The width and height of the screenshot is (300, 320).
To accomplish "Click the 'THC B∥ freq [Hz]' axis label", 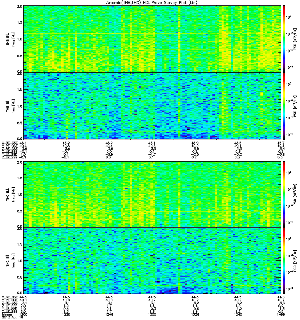I will (x=11, y=261).
